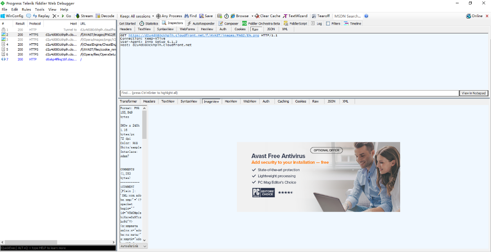Switch to the Composer tab

coord(228,24)
